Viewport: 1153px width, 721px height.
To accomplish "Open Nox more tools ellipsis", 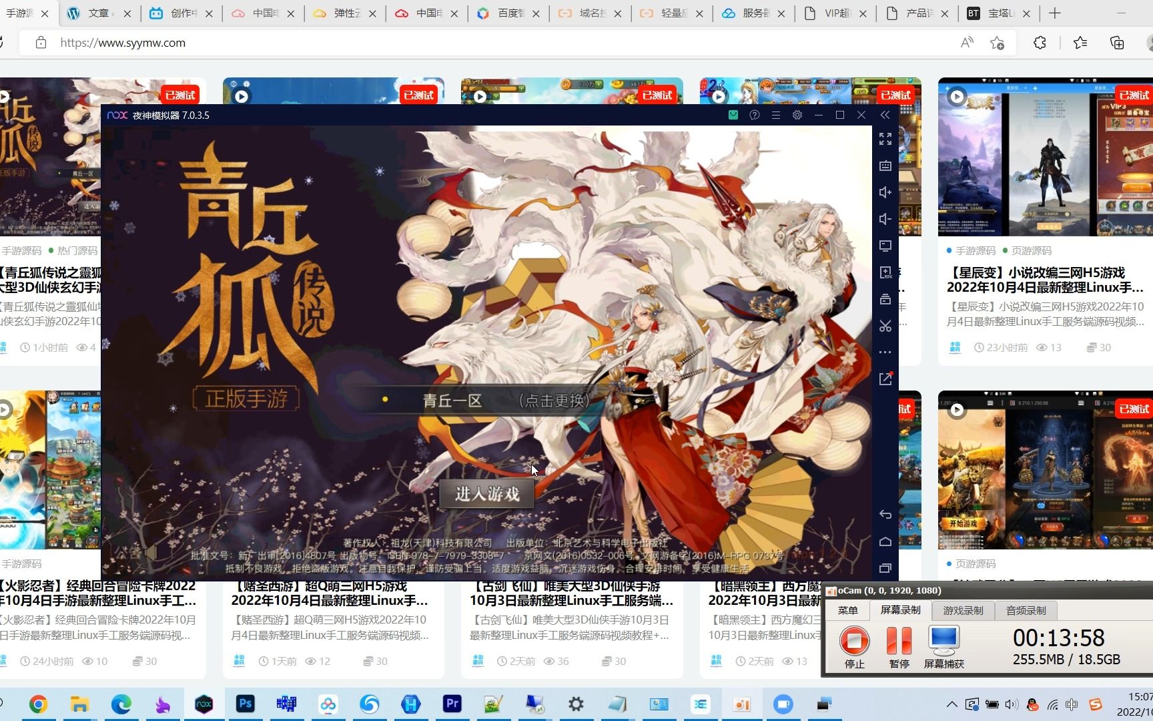I will (885, 352).
